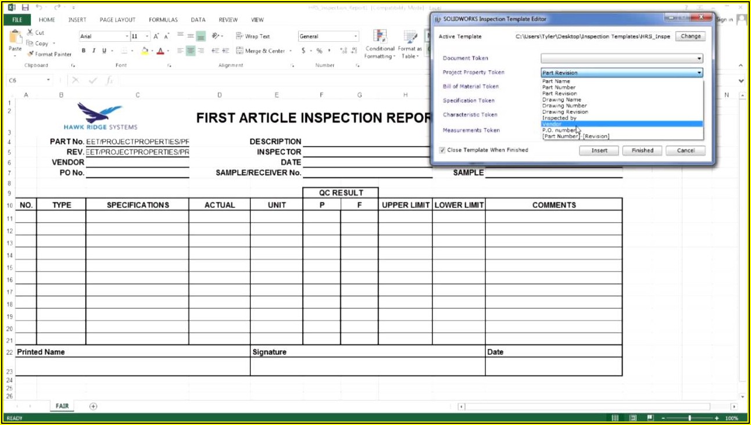The height and width of the screenshot is (425, 751).
Task: Open the PAGE LAYOUT ribbon tab
Action: pyautogui.click(x=117, y=20)
